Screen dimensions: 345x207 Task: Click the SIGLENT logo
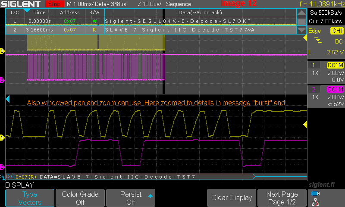(x=21, y=4)
